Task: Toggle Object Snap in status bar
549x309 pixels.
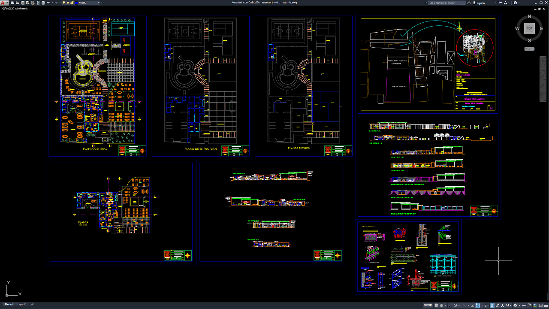Action: 478,306
